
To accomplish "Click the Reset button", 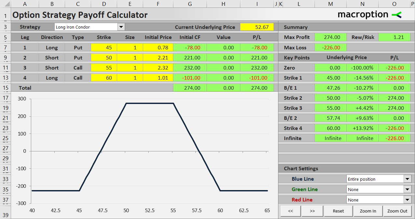I will tap(338, 211).
